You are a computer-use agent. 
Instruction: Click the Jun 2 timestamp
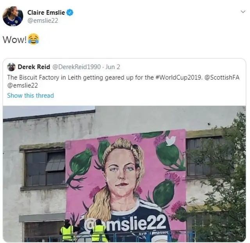[113, 67]
